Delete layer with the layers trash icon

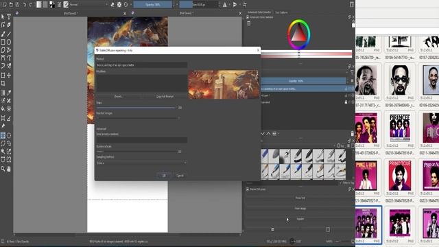point(352,134)
